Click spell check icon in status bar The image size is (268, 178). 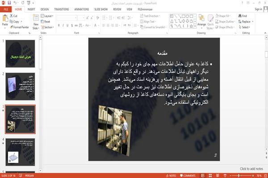[21, 176]
